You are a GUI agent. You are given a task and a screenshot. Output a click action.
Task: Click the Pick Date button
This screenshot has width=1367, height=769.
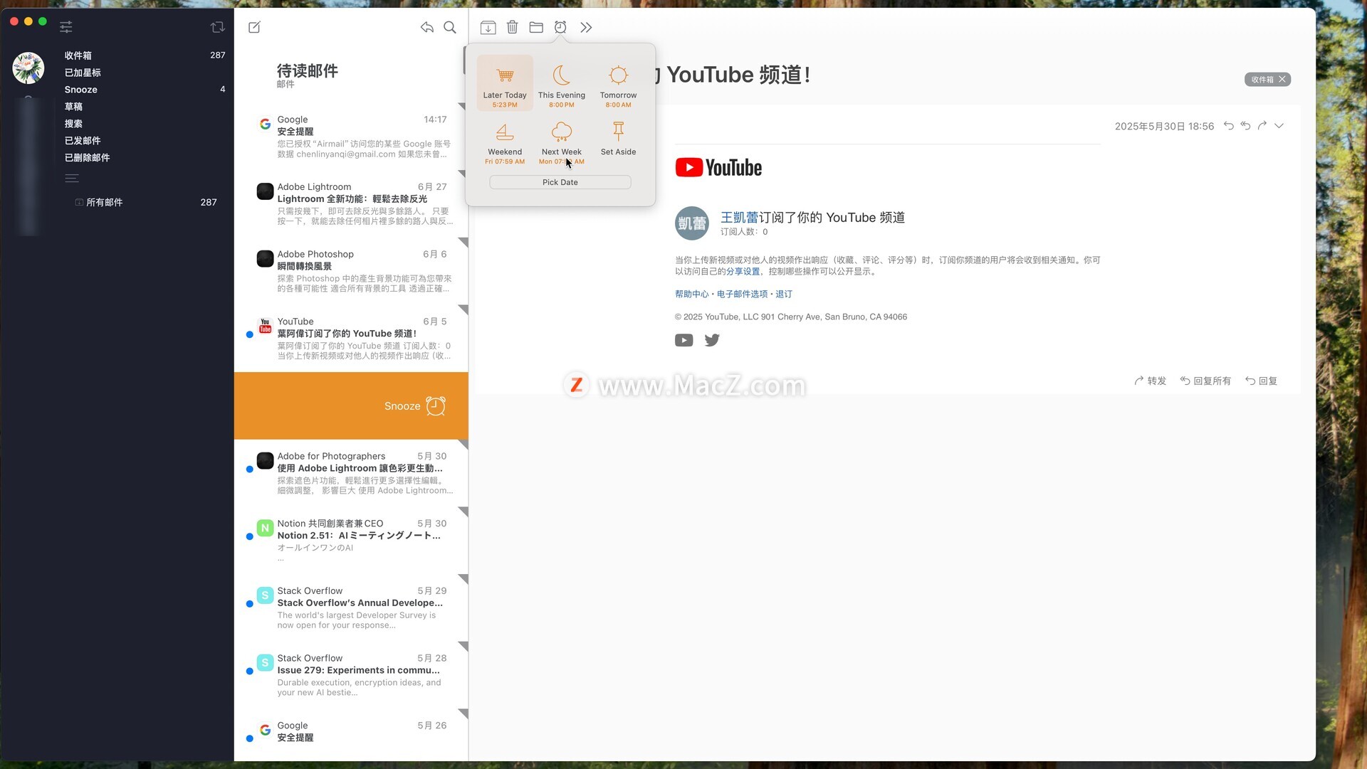[560, 182]
